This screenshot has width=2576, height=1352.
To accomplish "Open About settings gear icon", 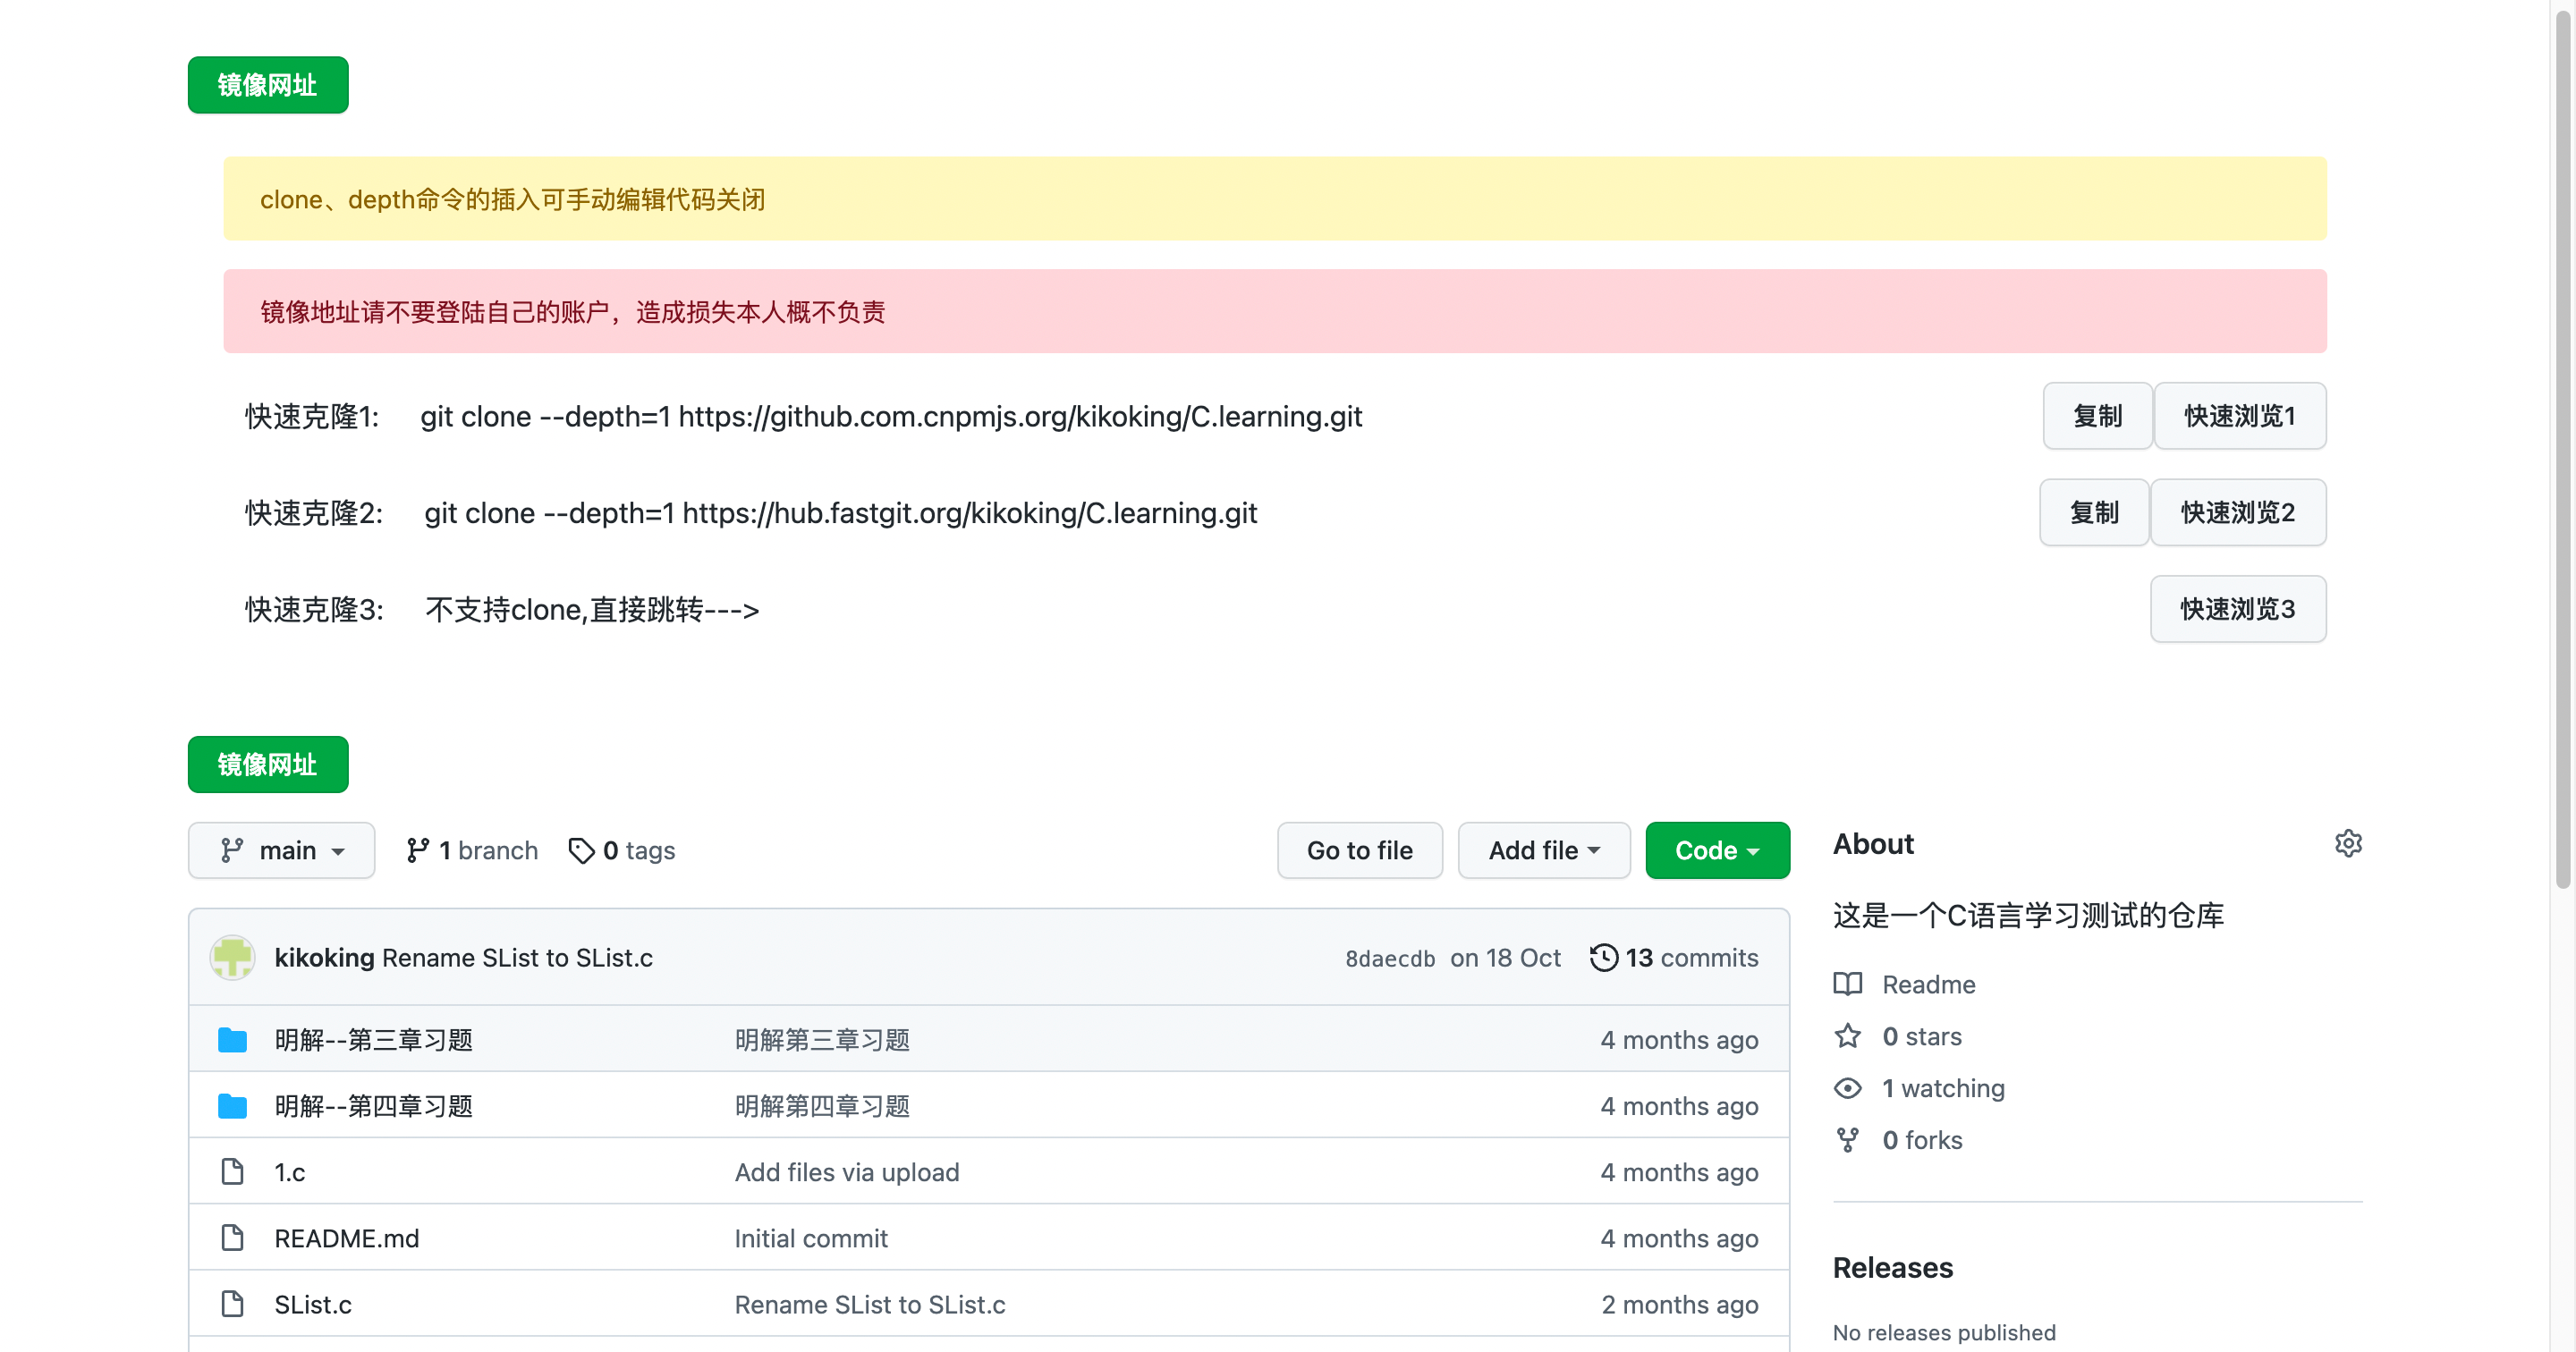I will (2347, 843).
